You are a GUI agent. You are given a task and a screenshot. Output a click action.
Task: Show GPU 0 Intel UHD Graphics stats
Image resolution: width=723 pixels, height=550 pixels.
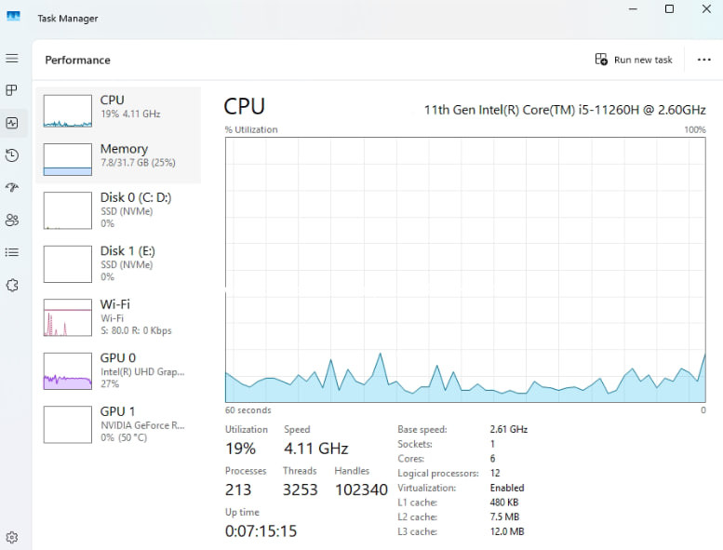(118, 370)
